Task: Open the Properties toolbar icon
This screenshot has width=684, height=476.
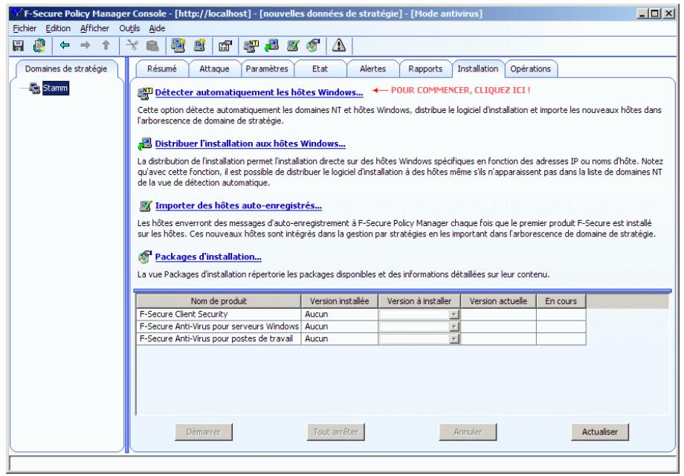Action: coord(225,45)
